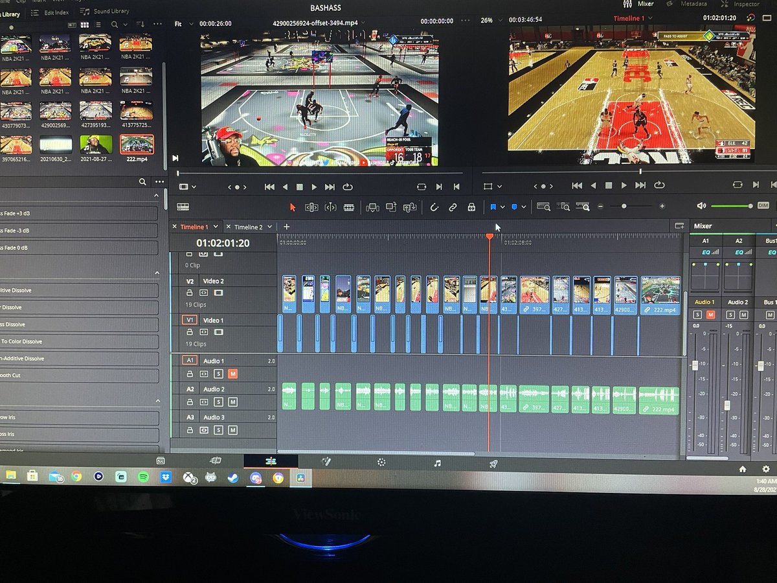Click the Full Extent Zoom icon

click(x=544, y=207)
